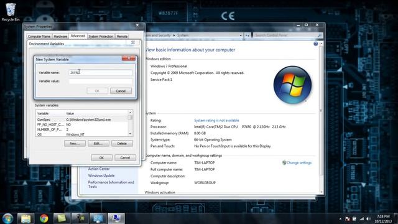
Task: Open the Recycle Bin desktop icon
Action: tap(11, 12)
